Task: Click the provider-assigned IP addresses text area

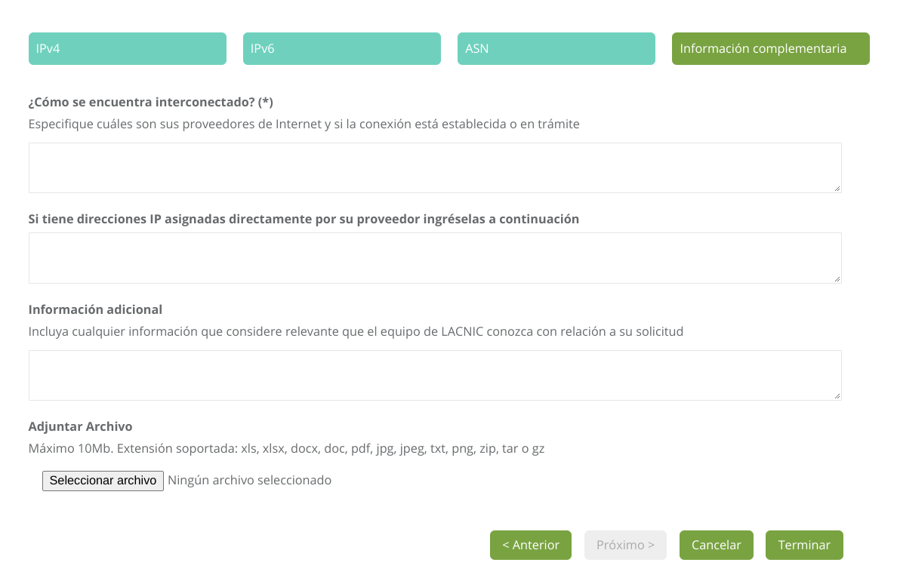Action: 434,257
